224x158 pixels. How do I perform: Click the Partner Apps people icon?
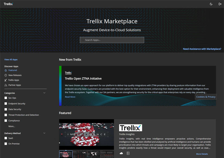coord(6,85)
